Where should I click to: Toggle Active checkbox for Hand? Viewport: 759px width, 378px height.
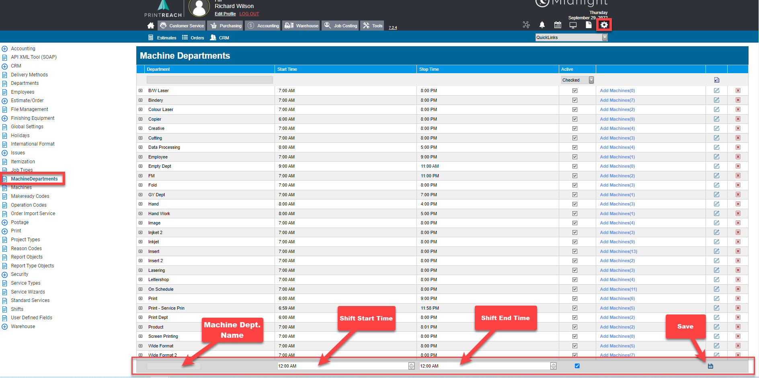pos(575,204)
